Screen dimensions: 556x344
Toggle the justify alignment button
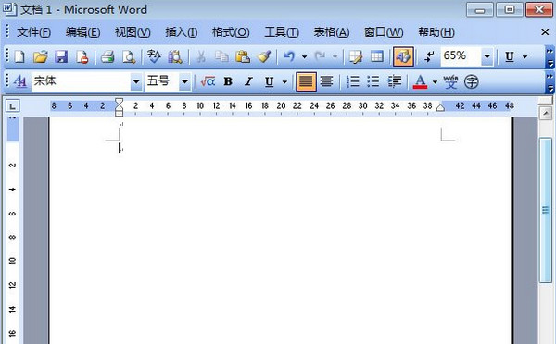[x=306, y=81]
